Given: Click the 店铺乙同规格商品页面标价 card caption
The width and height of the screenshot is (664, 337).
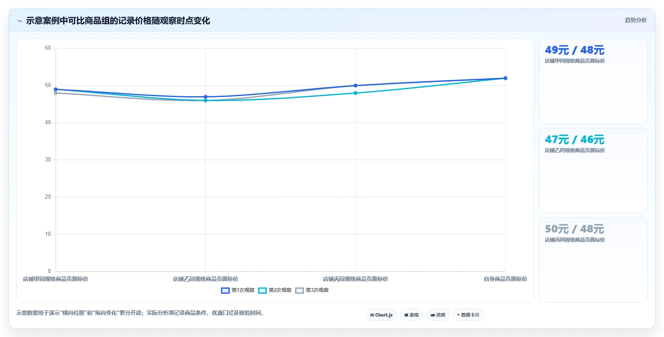Looking at the screenshot, I should coord(575,151).
